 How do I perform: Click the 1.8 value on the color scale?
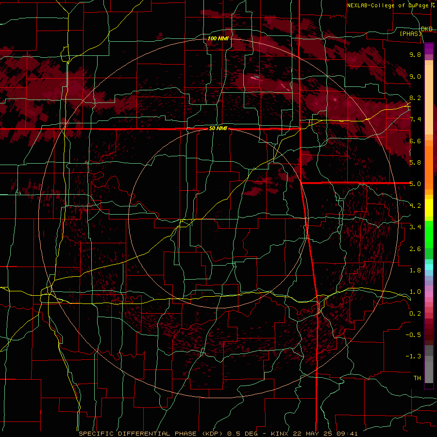coord(415,270)
